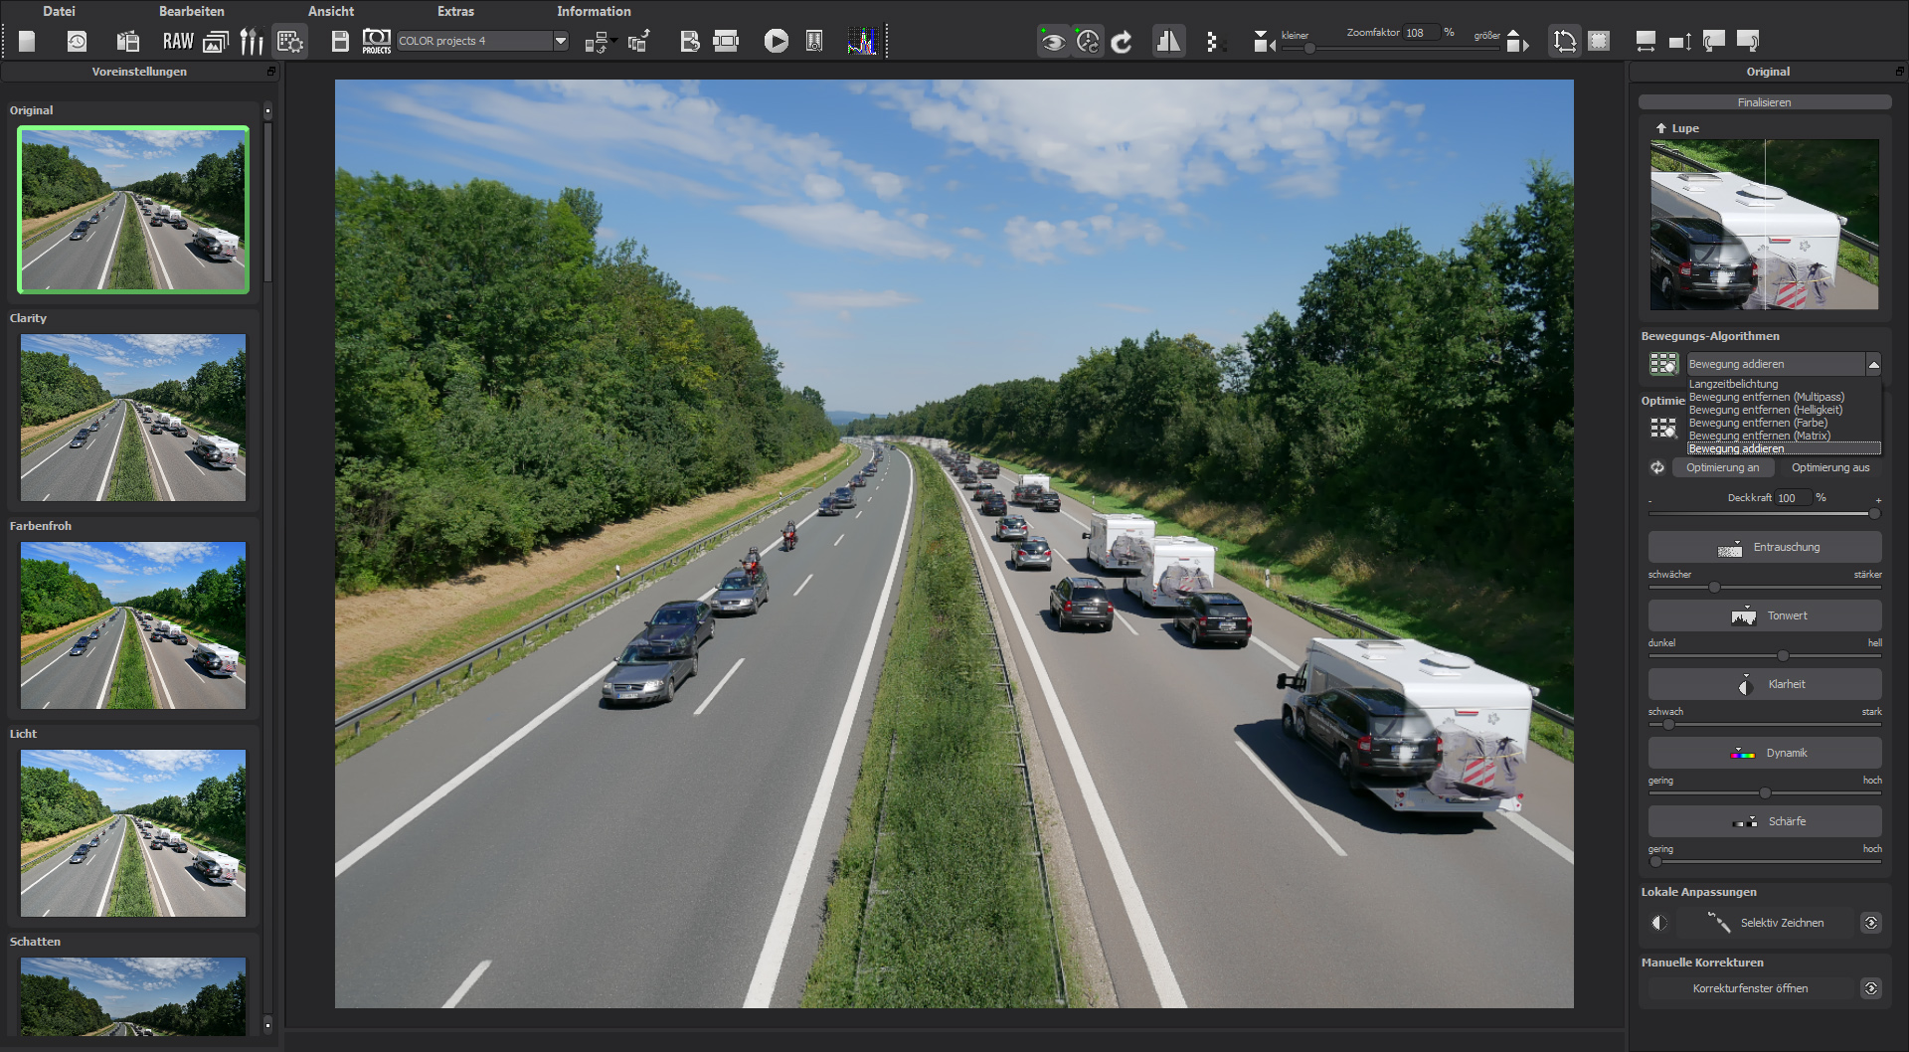The width and height of the screenshot is (1909, 1052).
Task: Open the Information menu
Action: (x=594, y=11)
